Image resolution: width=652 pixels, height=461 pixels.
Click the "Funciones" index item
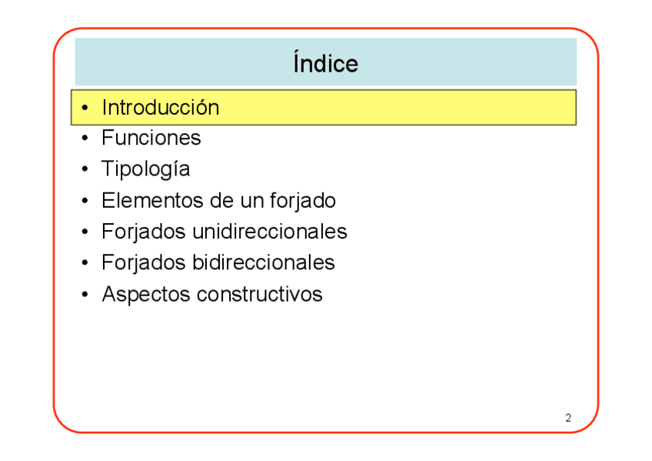(151, 138)
